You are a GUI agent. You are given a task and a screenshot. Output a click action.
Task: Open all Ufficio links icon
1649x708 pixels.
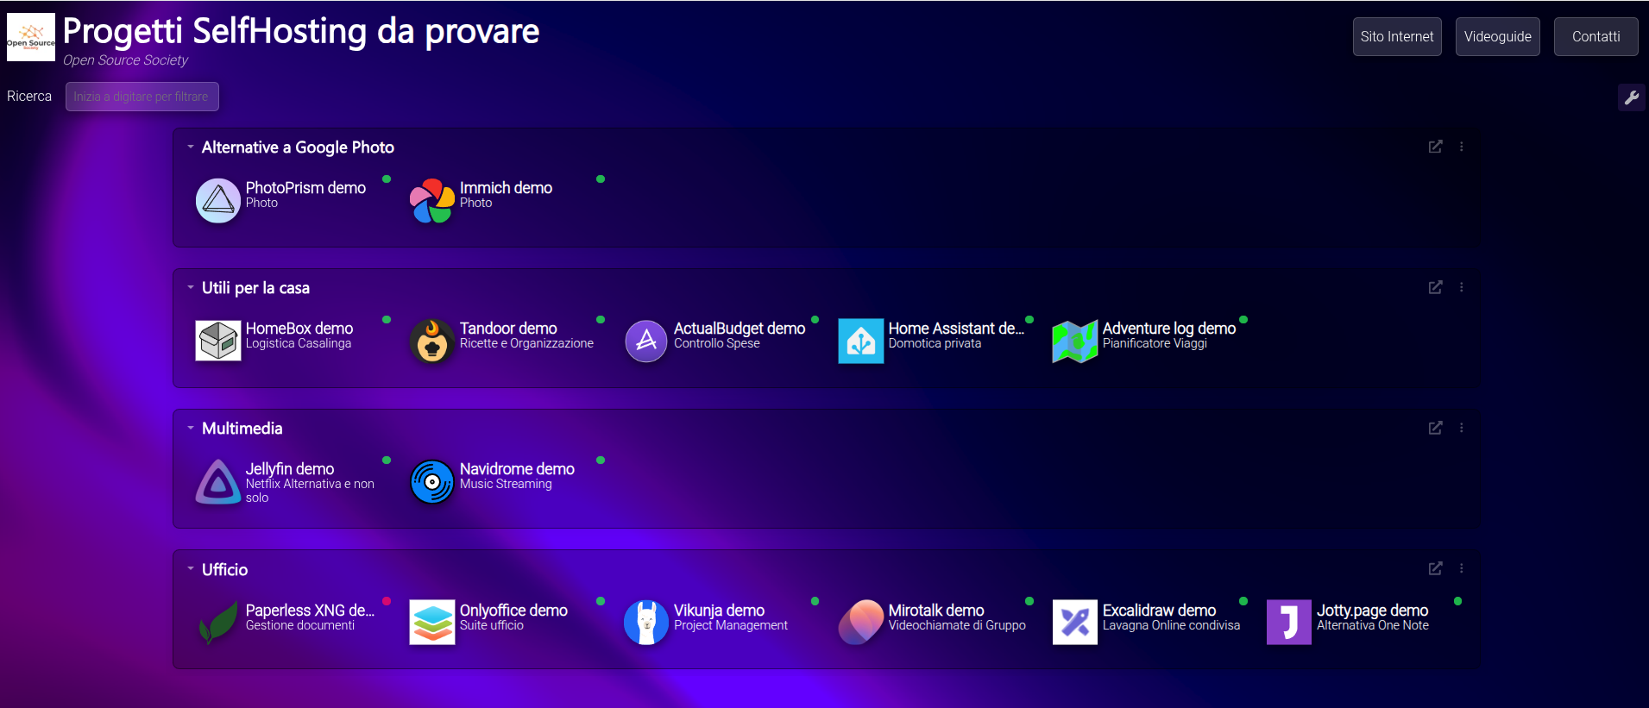pos(1435,568)
